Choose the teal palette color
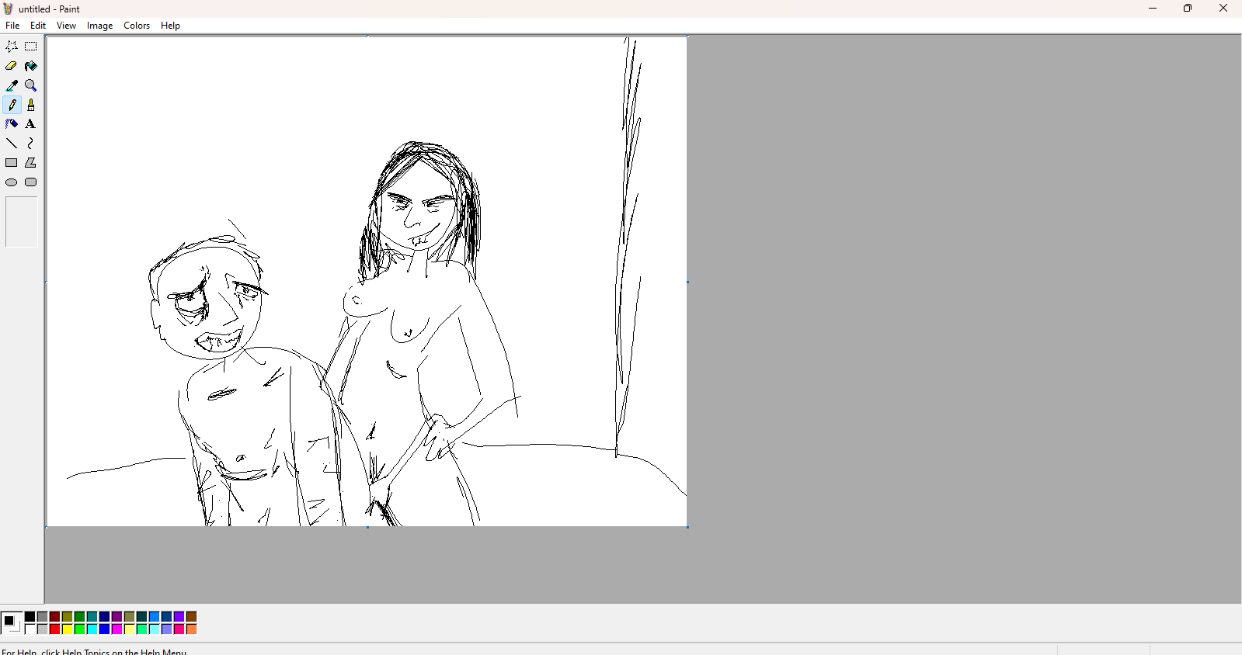The width and height of the screenshot is (1242, 655). [x=92, y=617]
